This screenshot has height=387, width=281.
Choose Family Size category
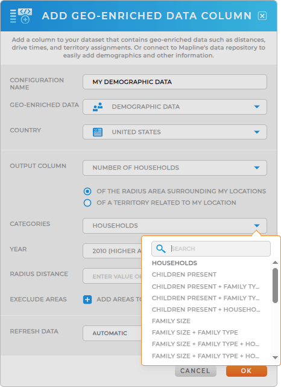[171, 321]
